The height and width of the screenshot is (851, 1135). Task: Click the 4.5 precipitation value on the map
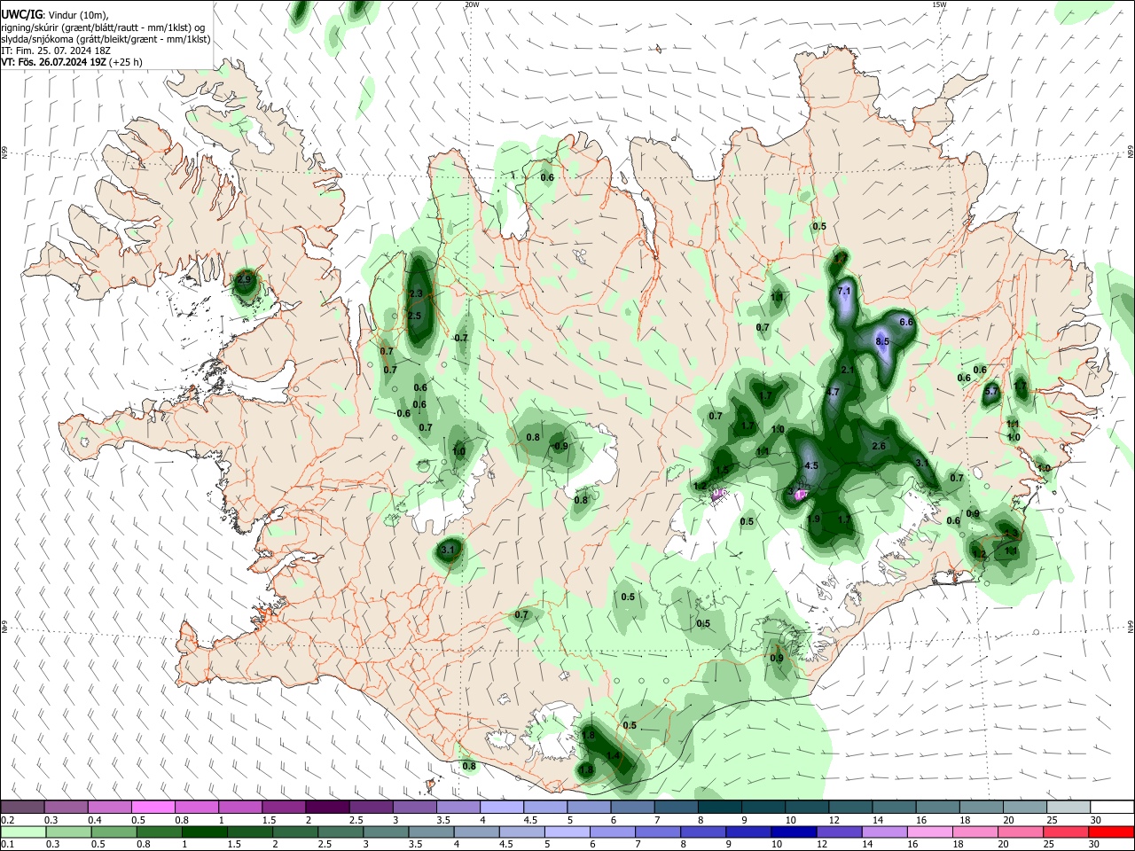810,465
